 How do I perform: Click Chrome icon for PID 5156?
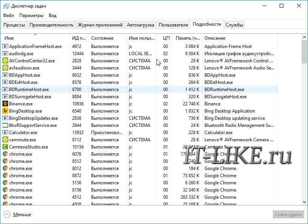[5, 183]
